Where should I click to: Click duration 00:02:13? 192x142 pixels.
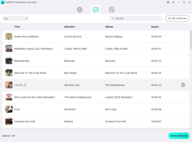tap(156, 61)
